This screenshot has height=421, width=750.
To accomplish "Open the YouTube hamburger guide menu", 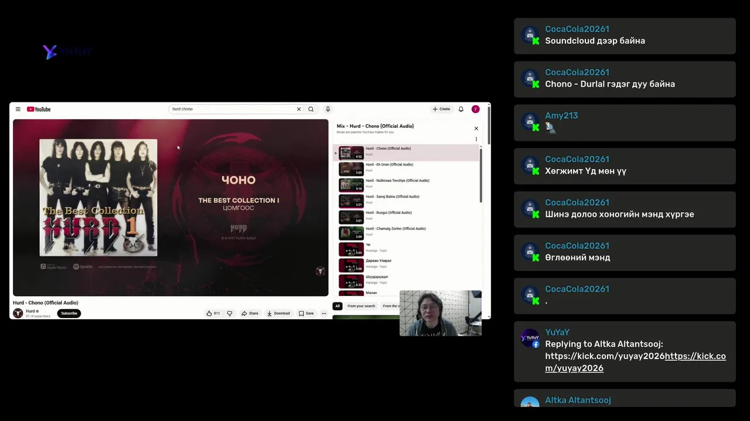I will (x=18, y=109).
